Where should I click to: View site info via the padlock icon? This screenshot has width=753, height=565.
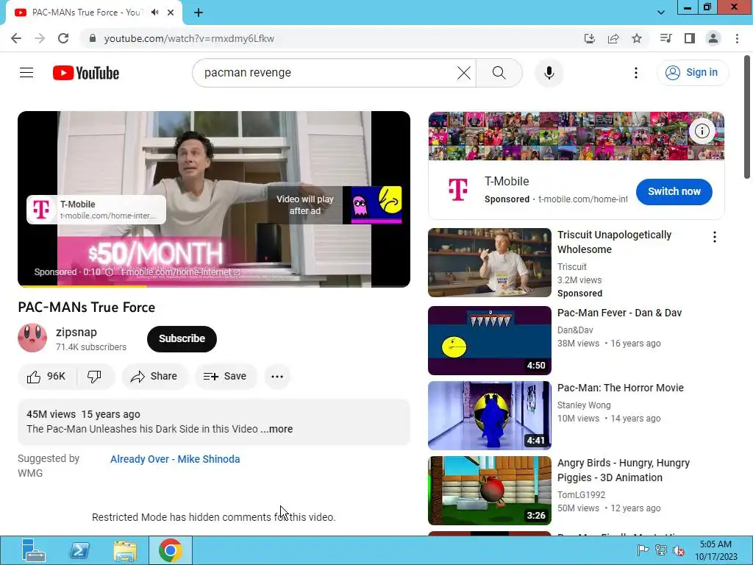point(93,38)
